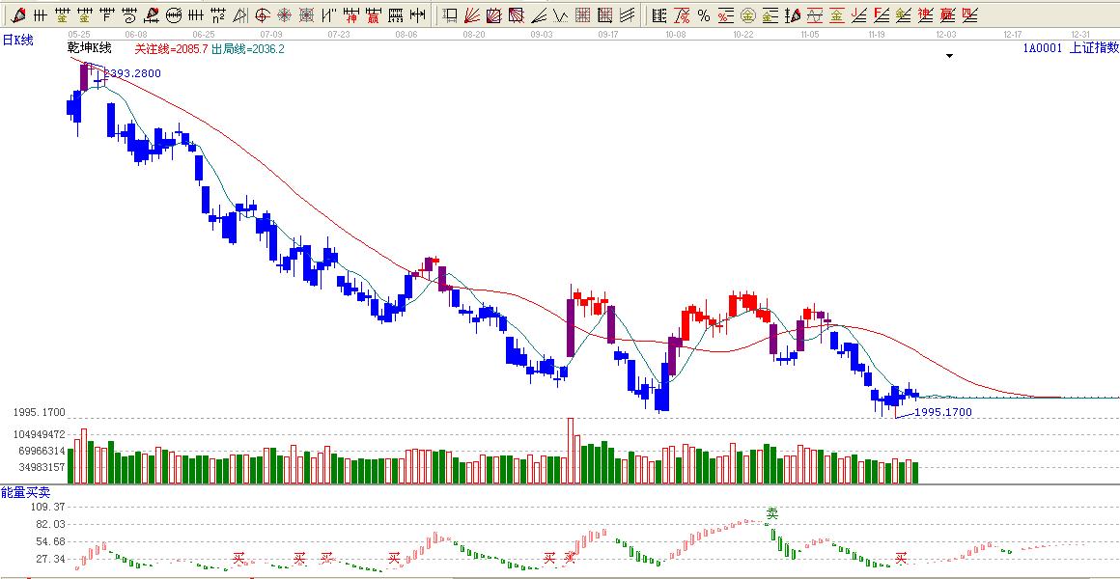1120x579 pixels.
Task: Click the 日K线 period label
Action: coord(17,39)
